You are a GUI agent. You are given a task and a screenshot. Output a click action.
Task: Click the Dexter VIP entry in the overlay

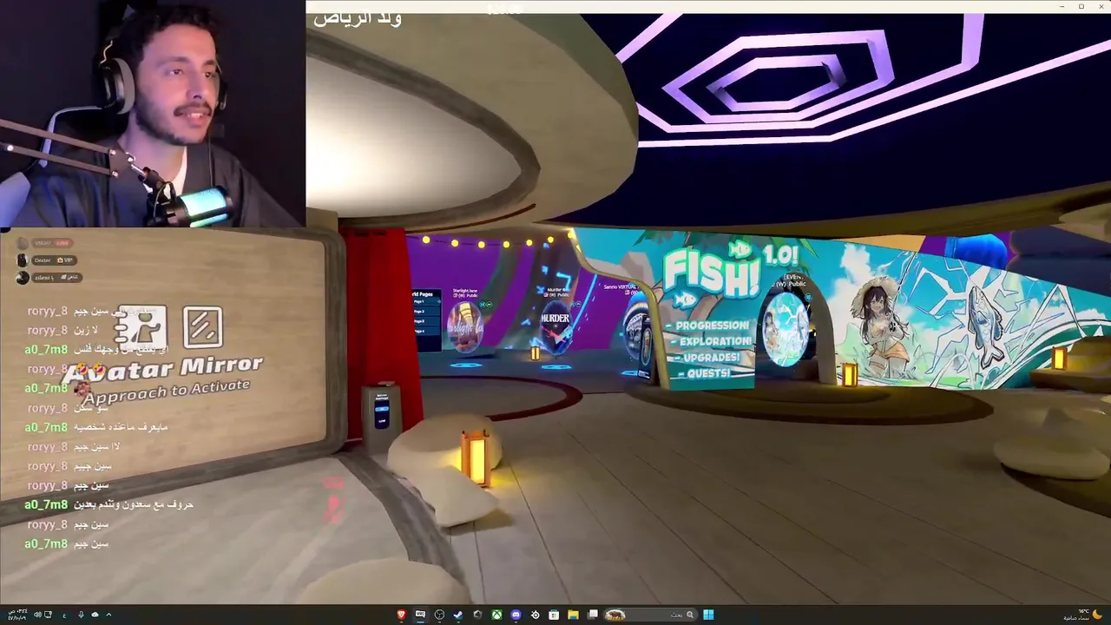(x=48, y=260)
